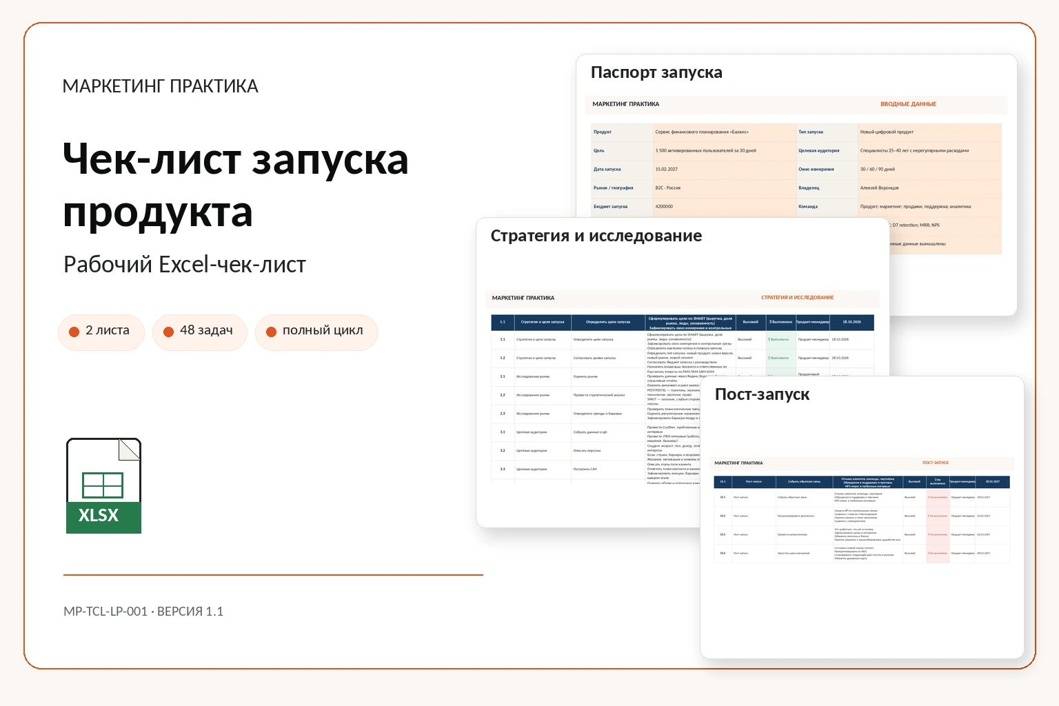Screen dimensions: 1059x706
Task: Click 'Запустить цикл улучшений' in row 16.4
Action: pos(794,553)
